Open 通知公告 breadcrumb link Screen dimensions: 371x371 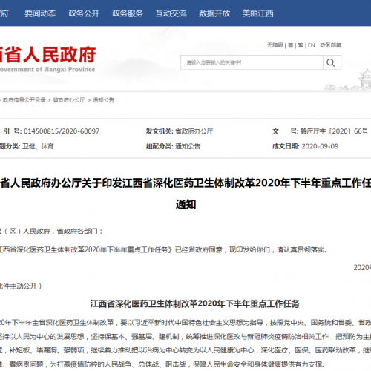(x=103, y=100)
